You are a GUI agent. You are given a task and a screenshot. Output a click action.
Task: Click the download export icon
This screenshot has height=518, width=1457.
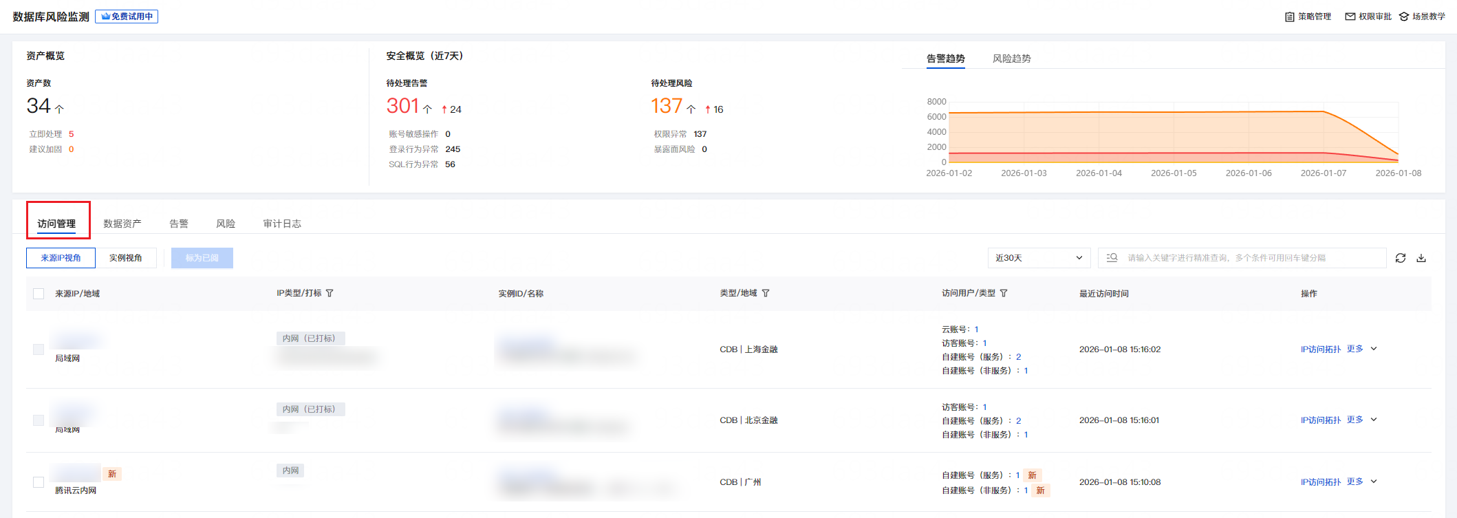tap(1421, 258)
